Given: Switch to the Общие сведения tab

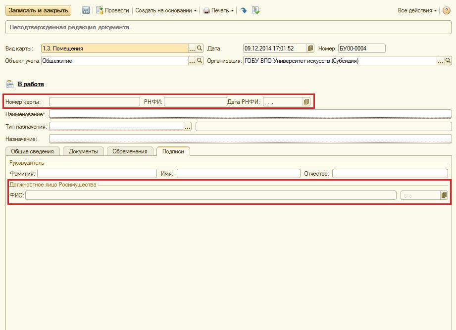Looking at the screenshot, I should [32, 151].
